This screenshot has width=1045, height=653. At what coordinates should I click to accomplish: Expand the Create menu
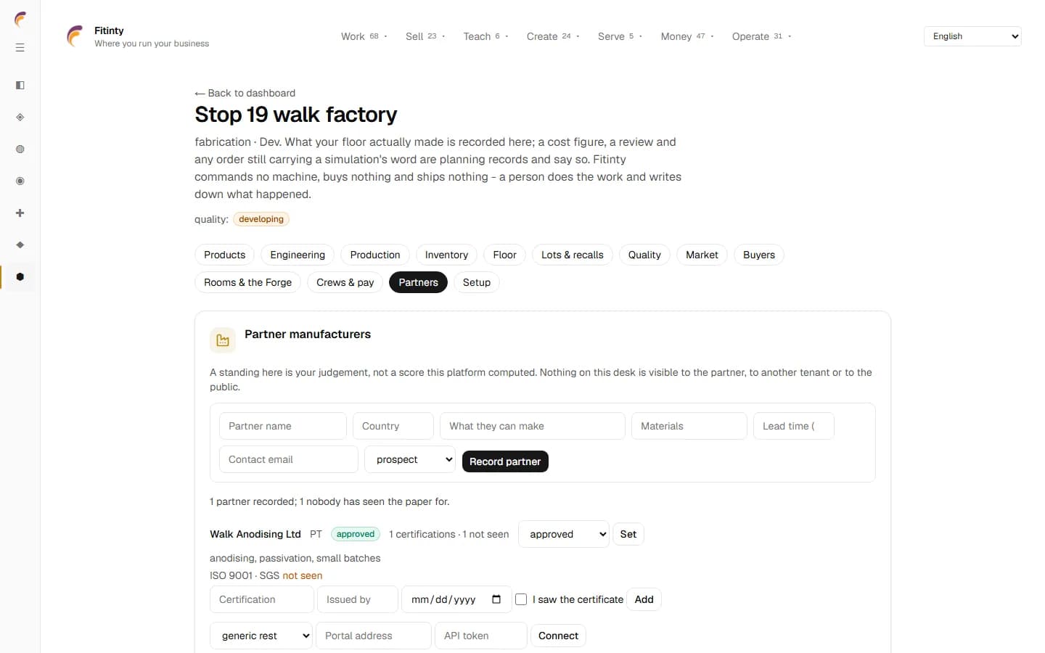point(553,36)
